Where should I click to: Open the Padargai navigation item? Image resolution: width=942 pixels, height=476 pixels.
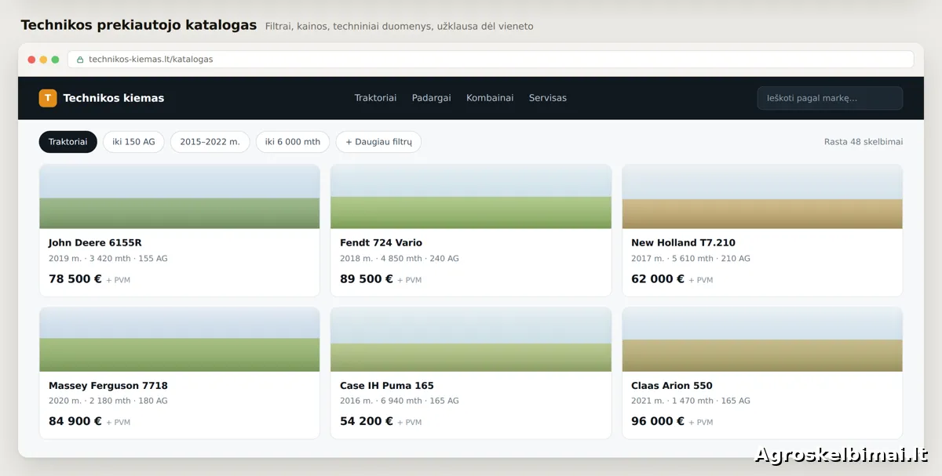click(431, 98)
